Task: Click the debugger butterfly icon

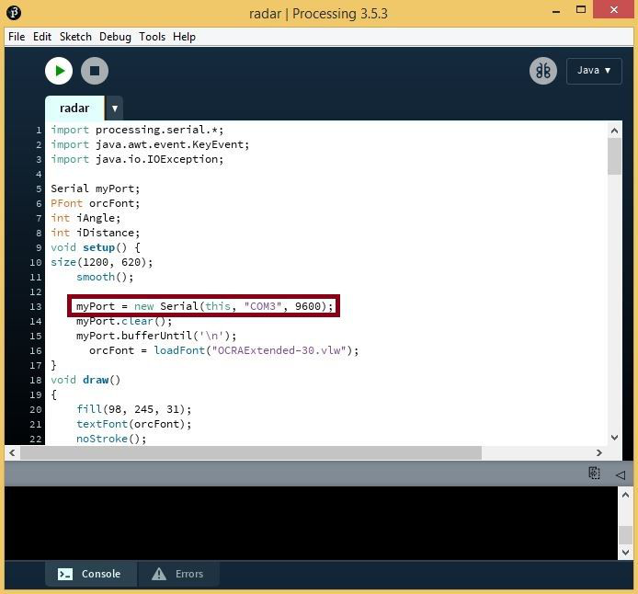Action: [x=542, y=71]
